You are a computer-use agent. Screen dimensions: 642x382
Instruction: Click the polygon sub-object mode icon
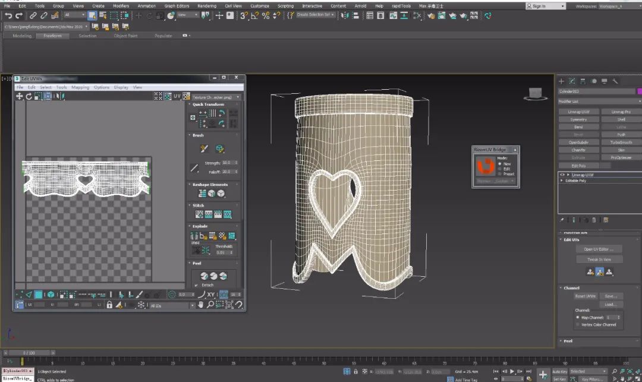pos(39,295)
